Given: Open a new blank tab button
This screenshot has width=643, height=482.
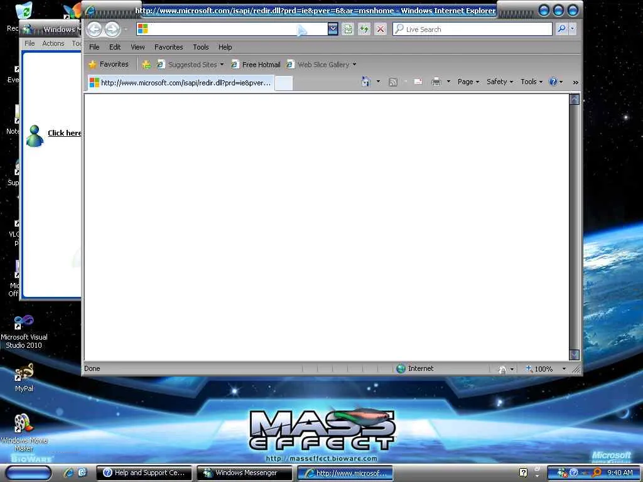Looking at the screenshot, I should (x=284, y=83).
